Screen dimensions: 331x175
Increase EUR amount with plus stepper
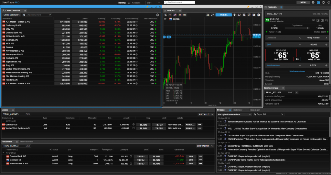click(326, 45)
